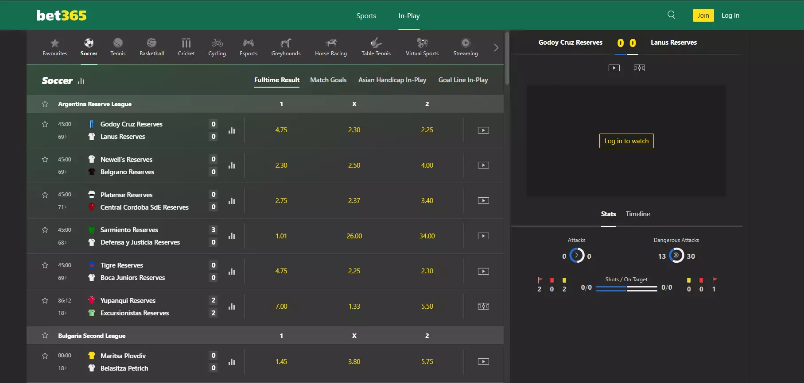Select the Soccer sport icon
The width and height of the screenshot is (804, 383).
(89, 43)
